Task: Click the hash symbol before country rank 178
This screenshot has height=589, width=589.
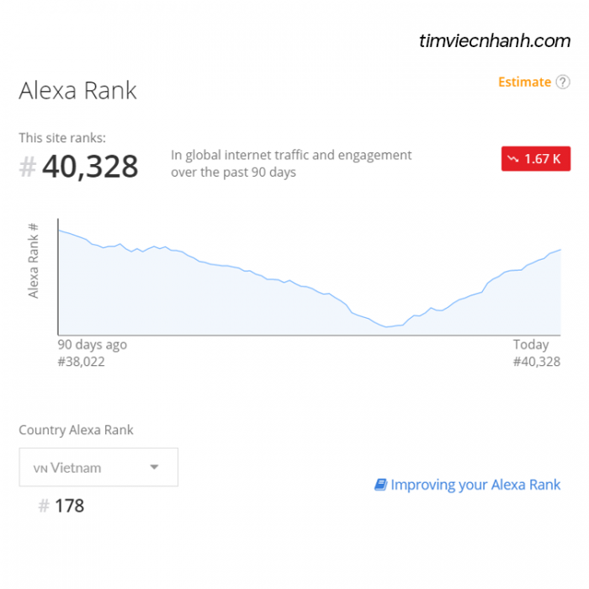Action: [x=44, y=506]
